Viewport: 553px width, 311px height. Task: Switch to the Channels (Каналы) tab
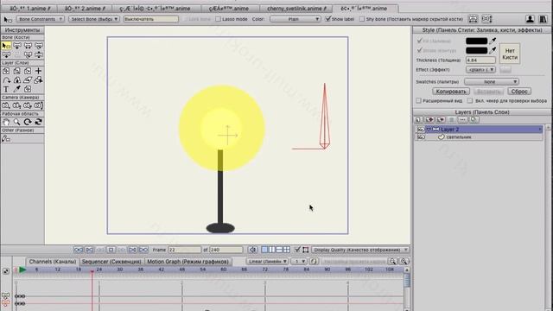(53, 262)
